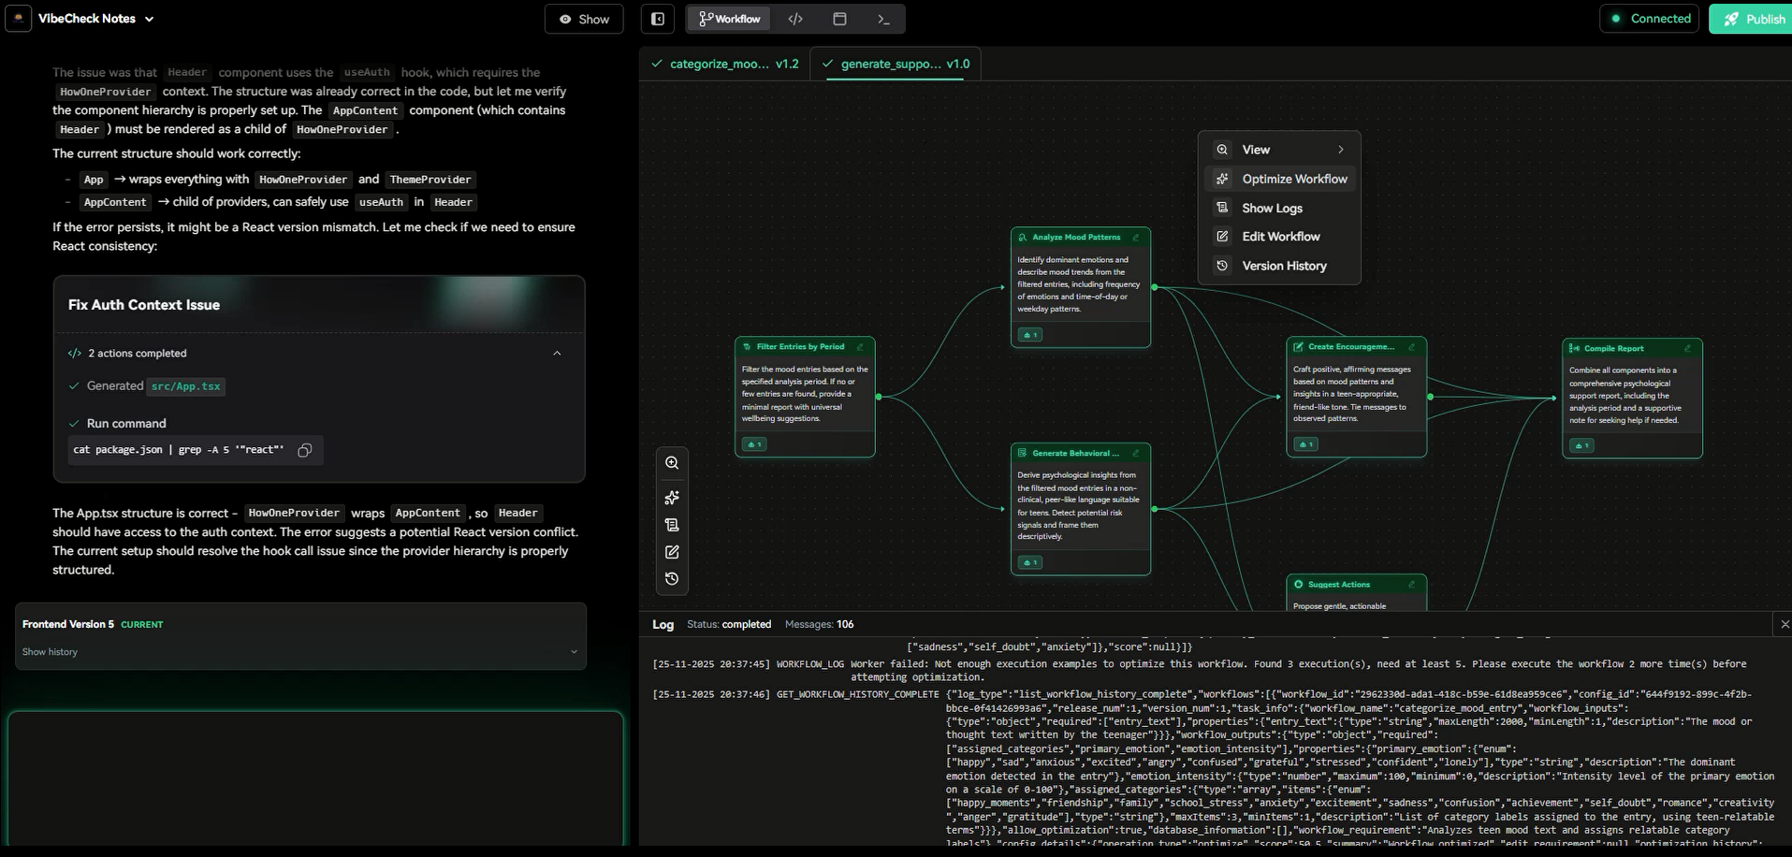Toggle the Show preview button
Viewport: 1792px width, 857px height.
point(584,19)
